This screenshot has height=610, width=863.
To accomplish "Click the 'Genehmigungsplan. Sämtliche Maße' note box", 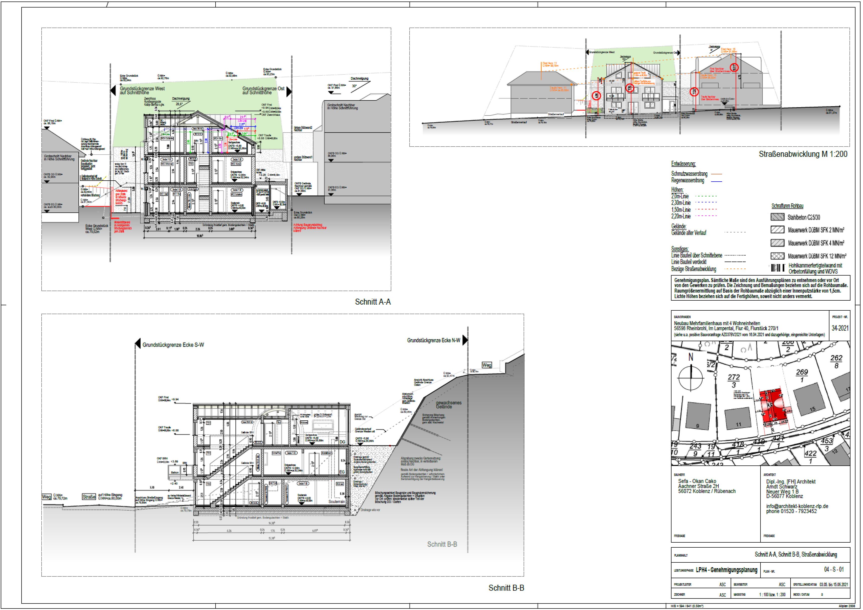I will click(760, 288).
